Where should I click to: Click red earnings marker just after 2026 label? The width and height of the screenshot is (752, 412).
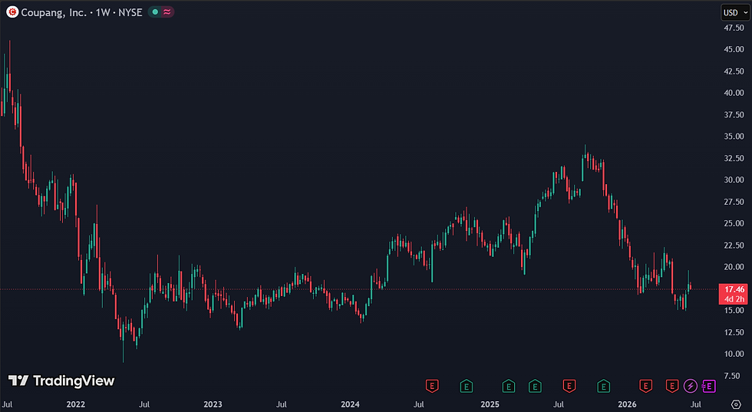645,386
